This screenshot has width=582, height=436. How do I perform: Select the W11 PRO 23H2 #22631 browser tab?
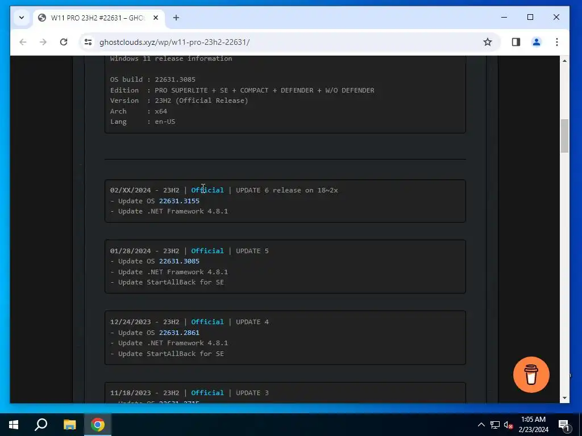pos(98,18)
